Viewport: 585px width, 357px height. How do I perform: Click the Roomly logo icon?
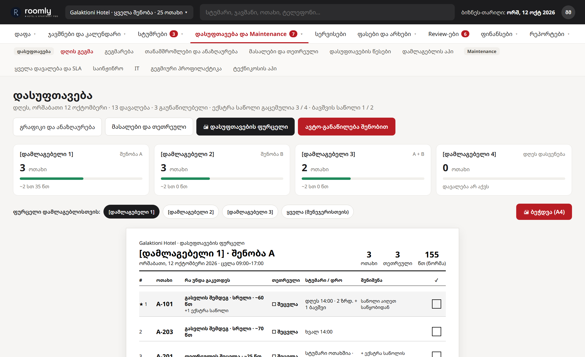pos(16,12)
